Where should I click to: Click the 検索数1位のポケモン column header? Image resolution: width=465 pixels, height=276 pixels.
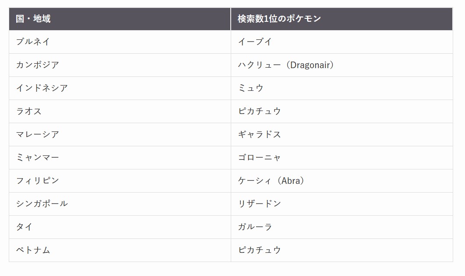279,19
